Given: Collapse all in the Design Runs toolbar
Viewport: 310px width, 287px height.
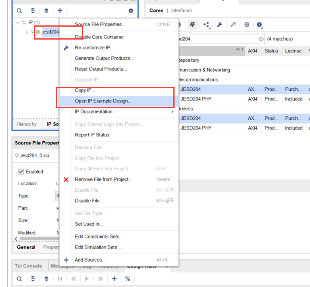Looking at the screenshot, I should point(33,279).
